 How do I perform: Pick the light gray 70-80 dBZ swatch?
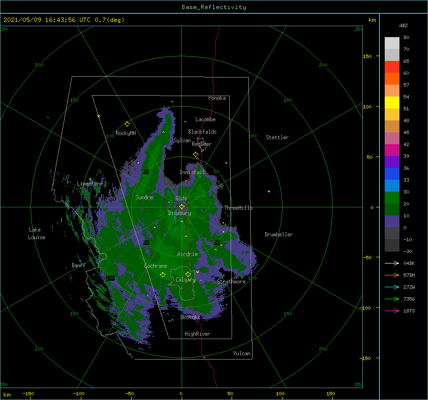pos(392,43)
